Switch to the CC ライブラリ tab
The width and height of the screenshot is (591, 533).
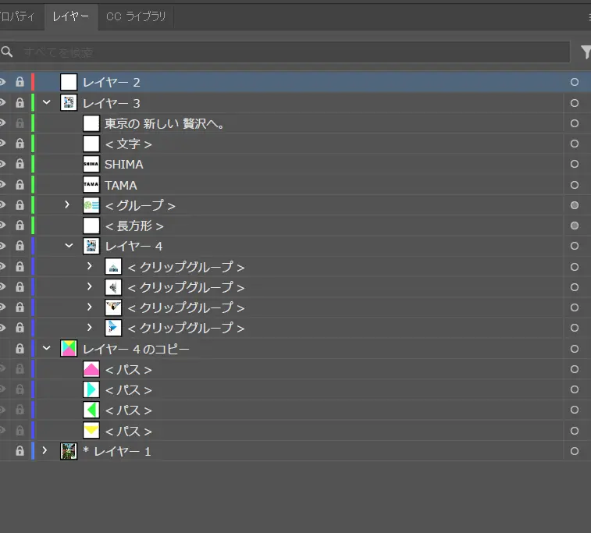[136, 16]
